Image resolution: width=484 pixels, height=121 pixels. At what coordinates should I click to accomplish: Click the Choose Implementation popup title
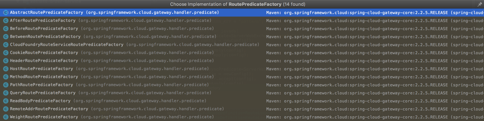tap(237, 4)
